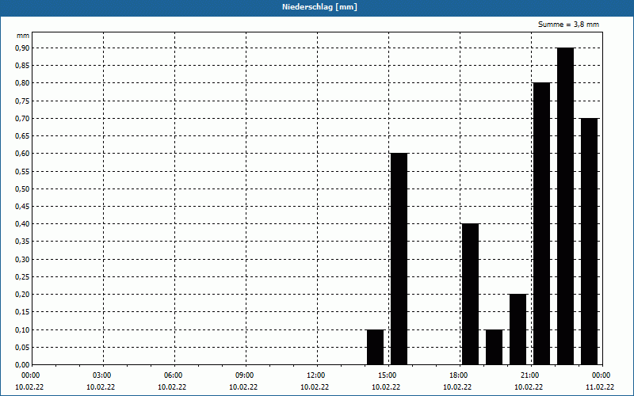
Task: Select the 0,90 y-axis value
Action: click(22, 48)
